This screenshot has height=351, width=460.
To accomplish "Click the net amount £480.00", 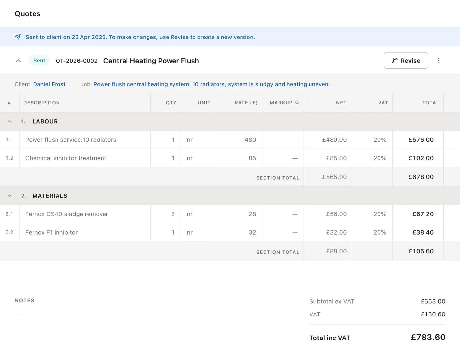I will coord(334,140).
